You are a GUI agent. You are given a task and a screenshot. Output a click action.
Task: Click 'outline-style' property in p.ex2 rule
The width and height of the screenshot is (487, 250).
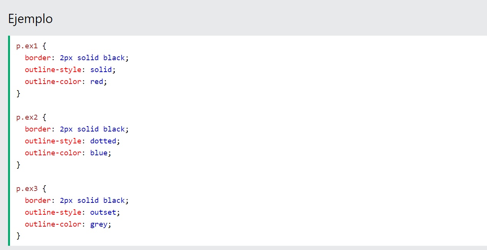[x=53, y=141]
